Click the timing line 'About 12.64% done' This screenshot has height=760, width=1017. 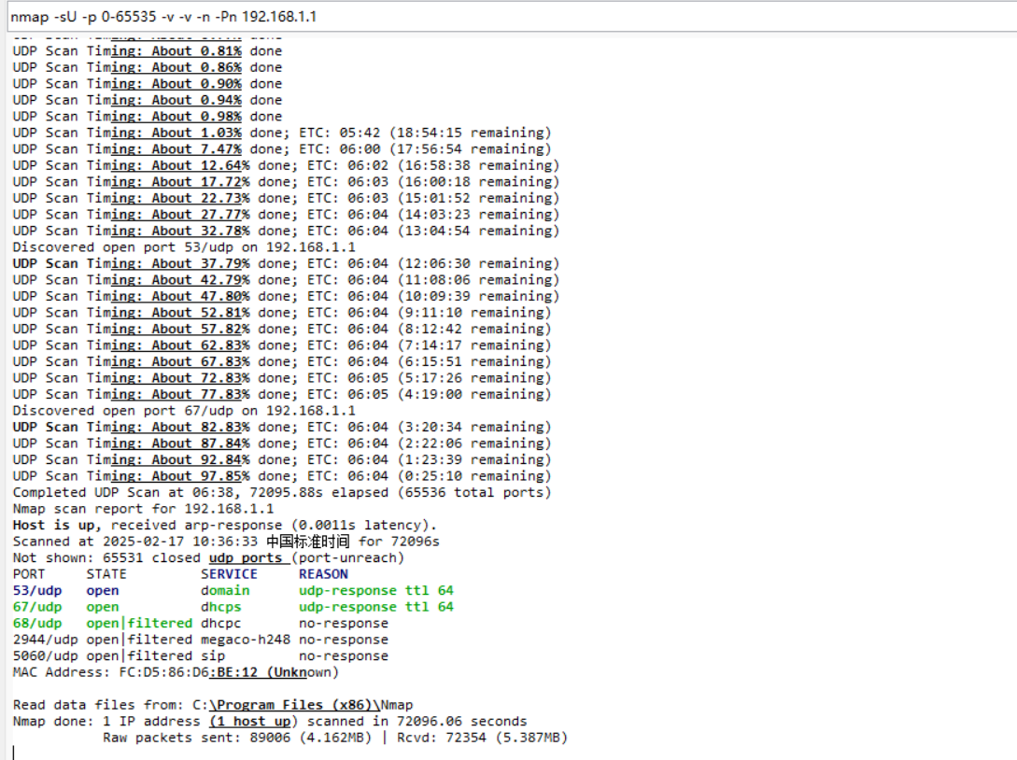(286, 165)
